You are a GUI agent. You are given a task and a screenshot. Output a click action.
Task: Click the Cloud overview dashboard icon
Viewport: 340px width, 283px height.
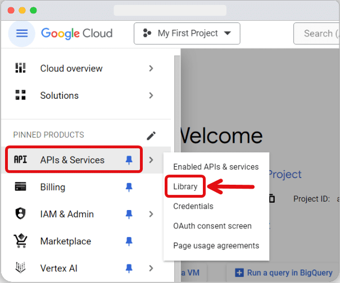(x=20, y=68)
